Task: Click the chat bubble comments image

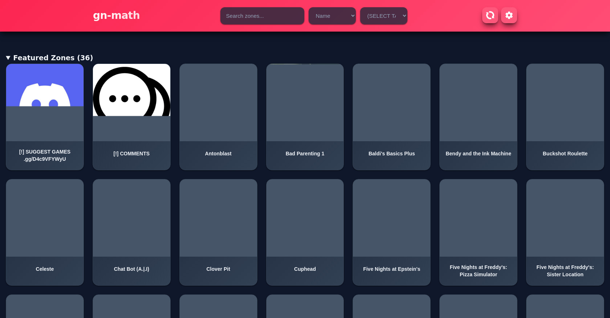Action: (x=131, y=90)
